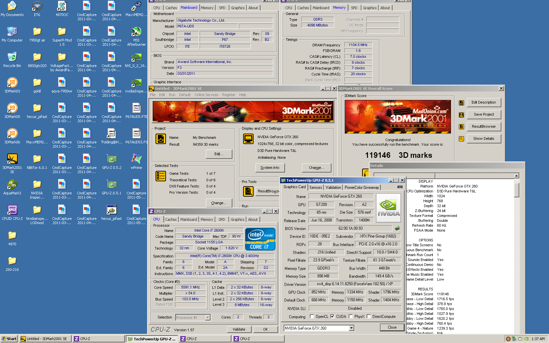This screenshot has height=343, width=549.
Task: Click Change... under Selected Tests
Action: [219, 203]
